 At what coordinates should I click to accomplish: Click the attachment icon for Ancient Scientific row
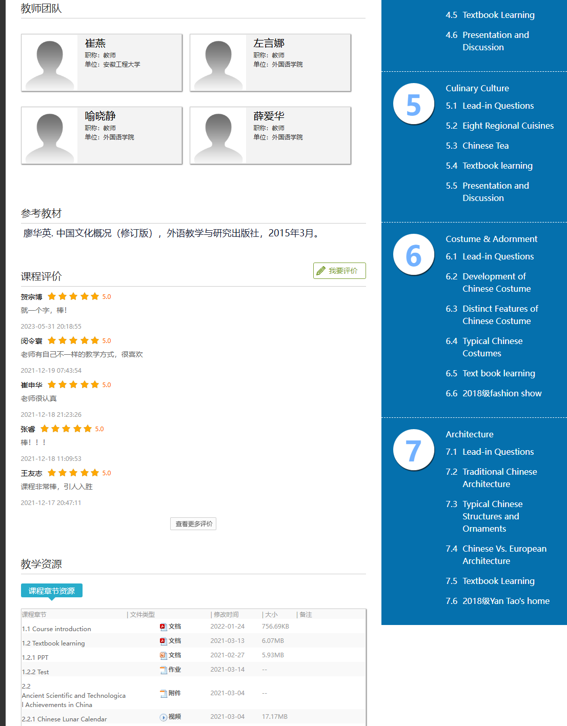tap(164, 693)
